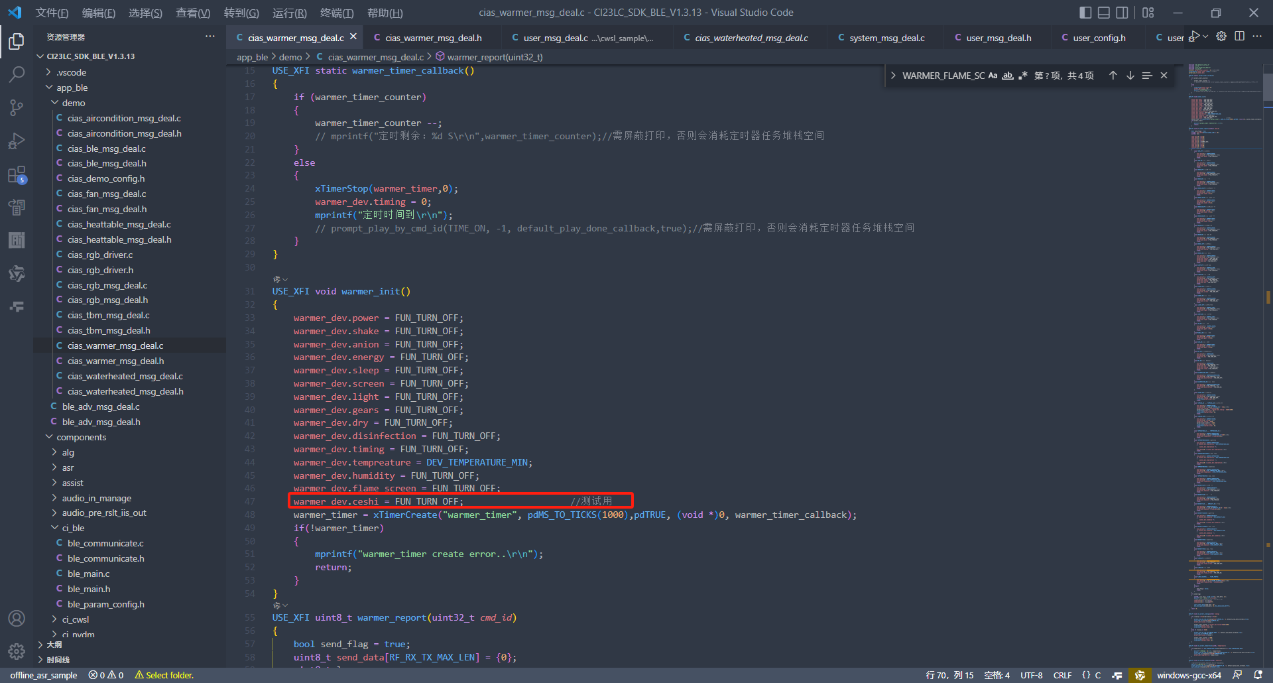Image resolution: width=1273 pixels, height=683 pixels.
Task: Click the Select folder status bar button
Action: [164, 675]
